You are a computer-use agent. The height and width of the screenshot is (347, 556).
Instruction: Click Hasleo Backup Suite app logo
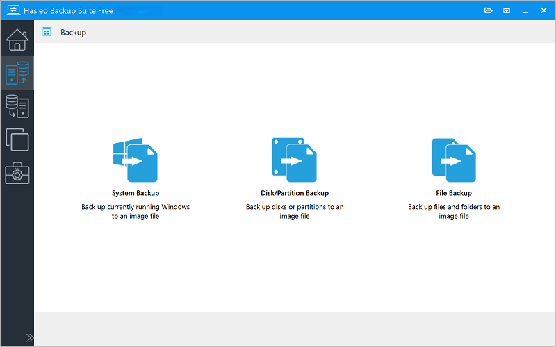pos(13,10)
